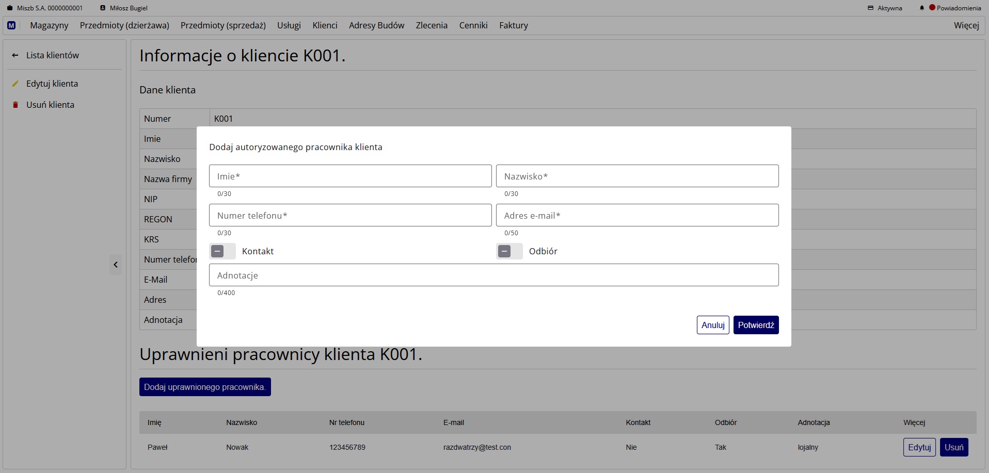Click the company briefcase icon in top bar
The image size is (989, 473).
coord(9,8)
